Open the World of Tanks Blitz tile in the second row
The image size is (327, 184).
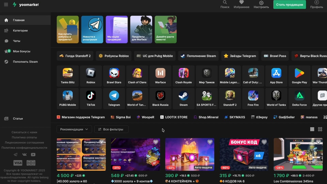tap(137, 99)
